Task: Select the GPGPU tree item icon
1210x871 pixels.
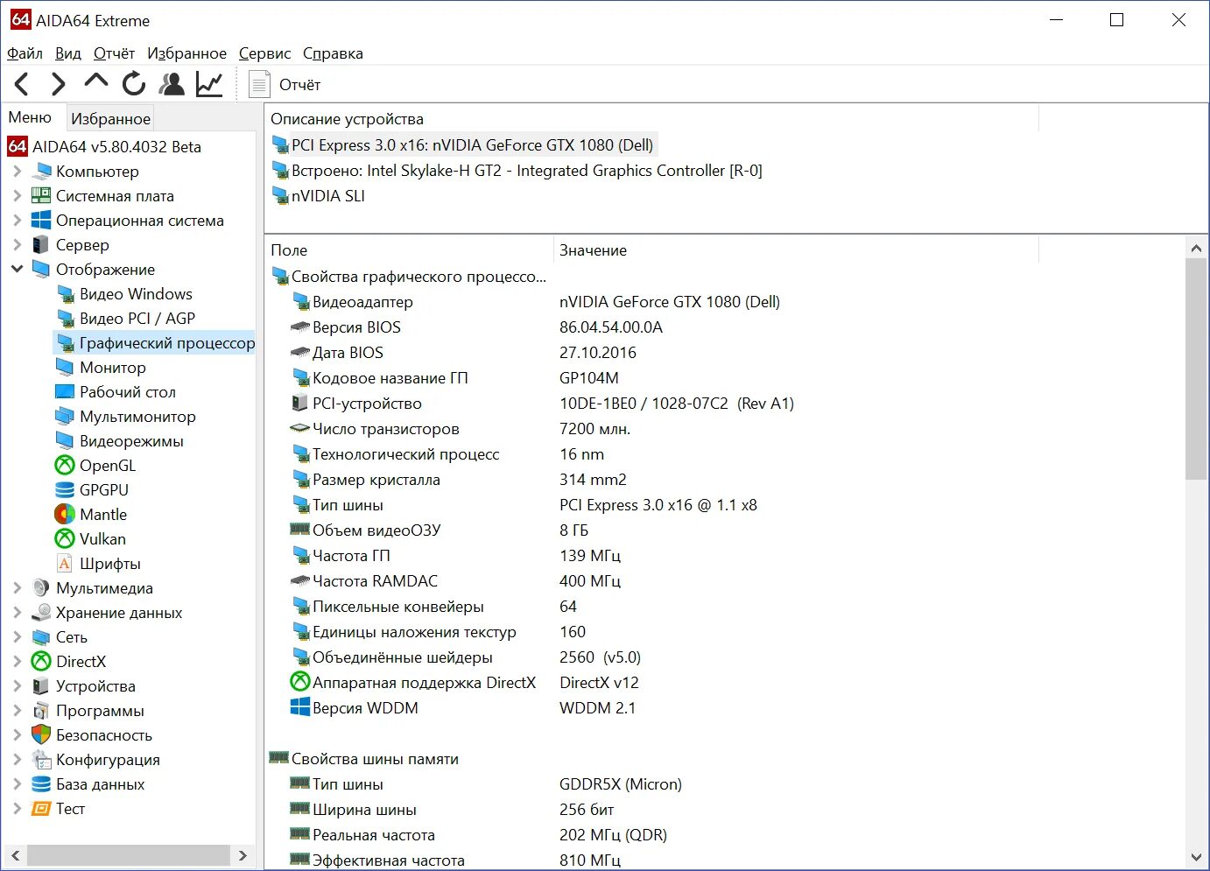Action: click(65, 490)
